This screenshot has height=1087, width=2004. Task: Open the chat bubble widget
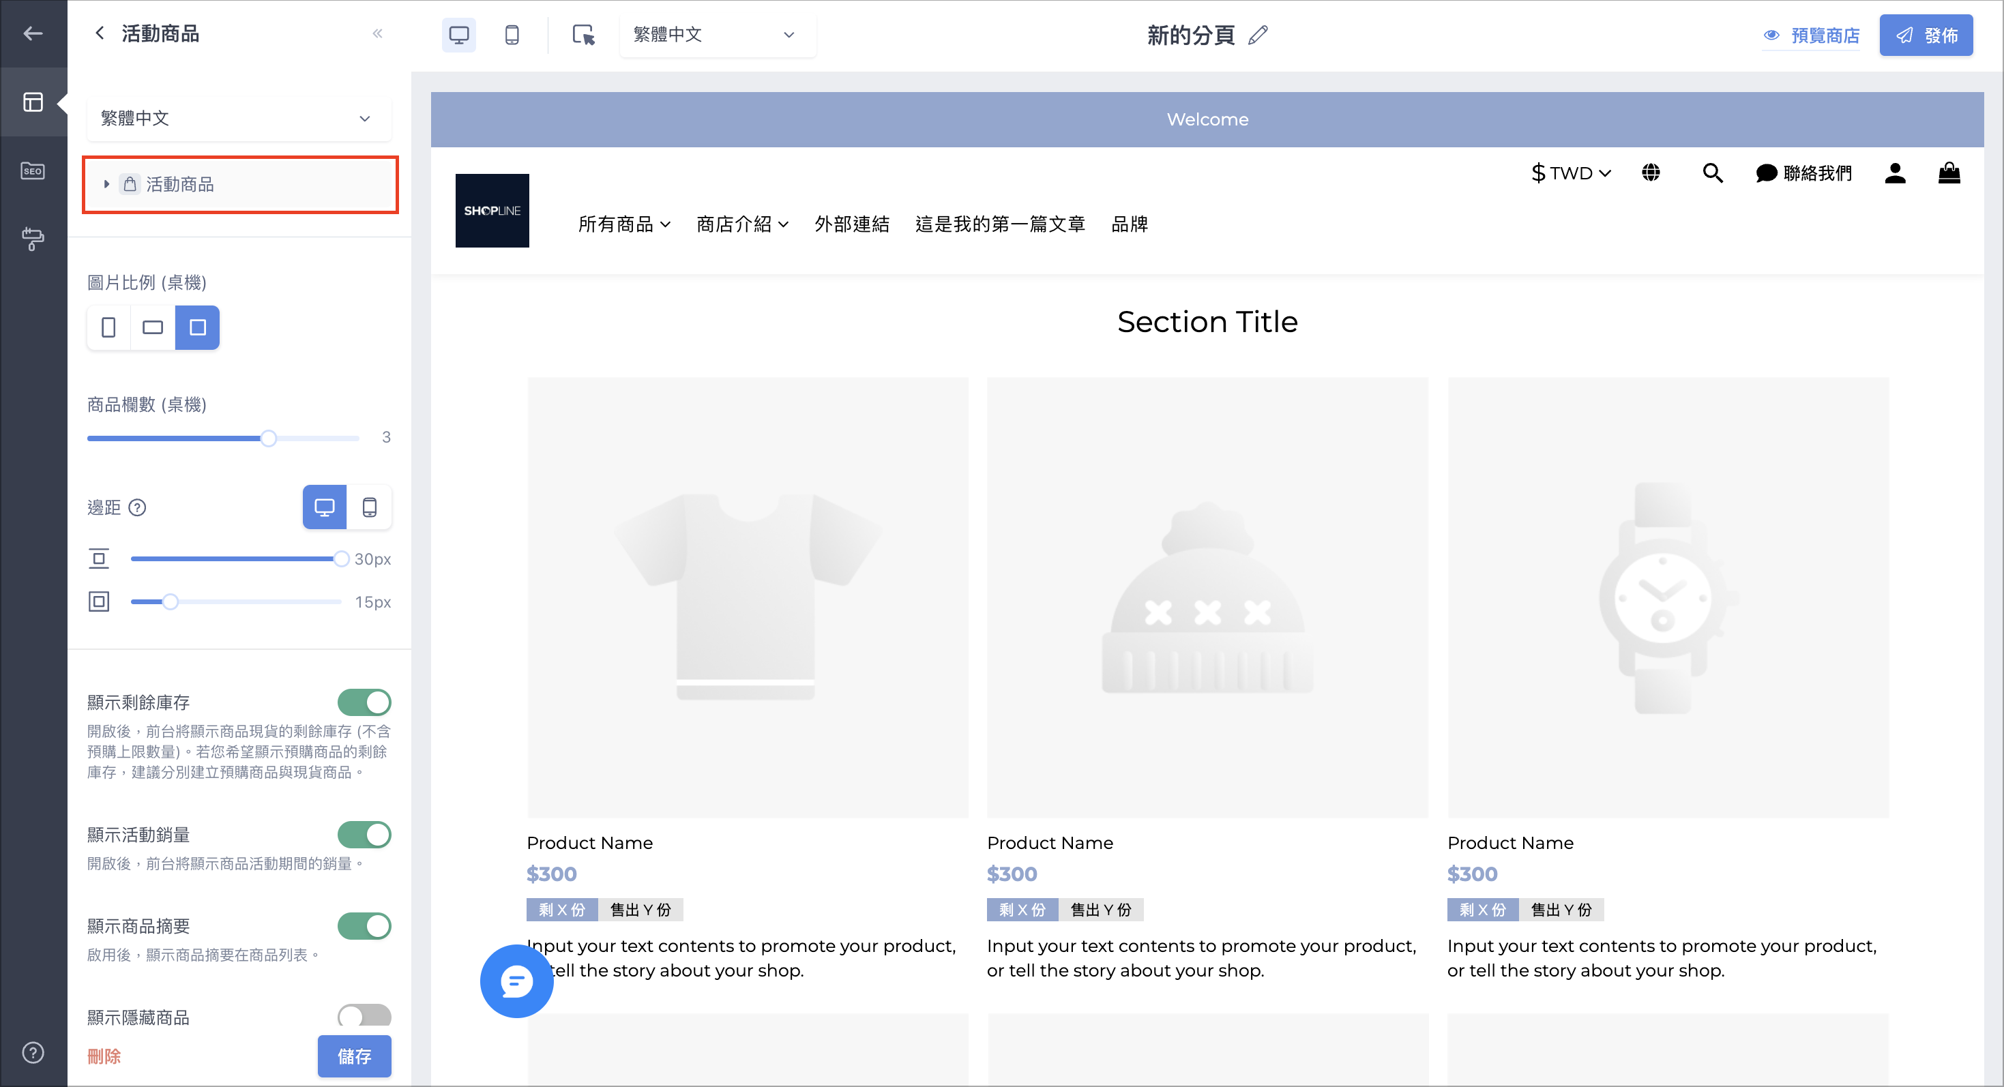coord(516,981)
